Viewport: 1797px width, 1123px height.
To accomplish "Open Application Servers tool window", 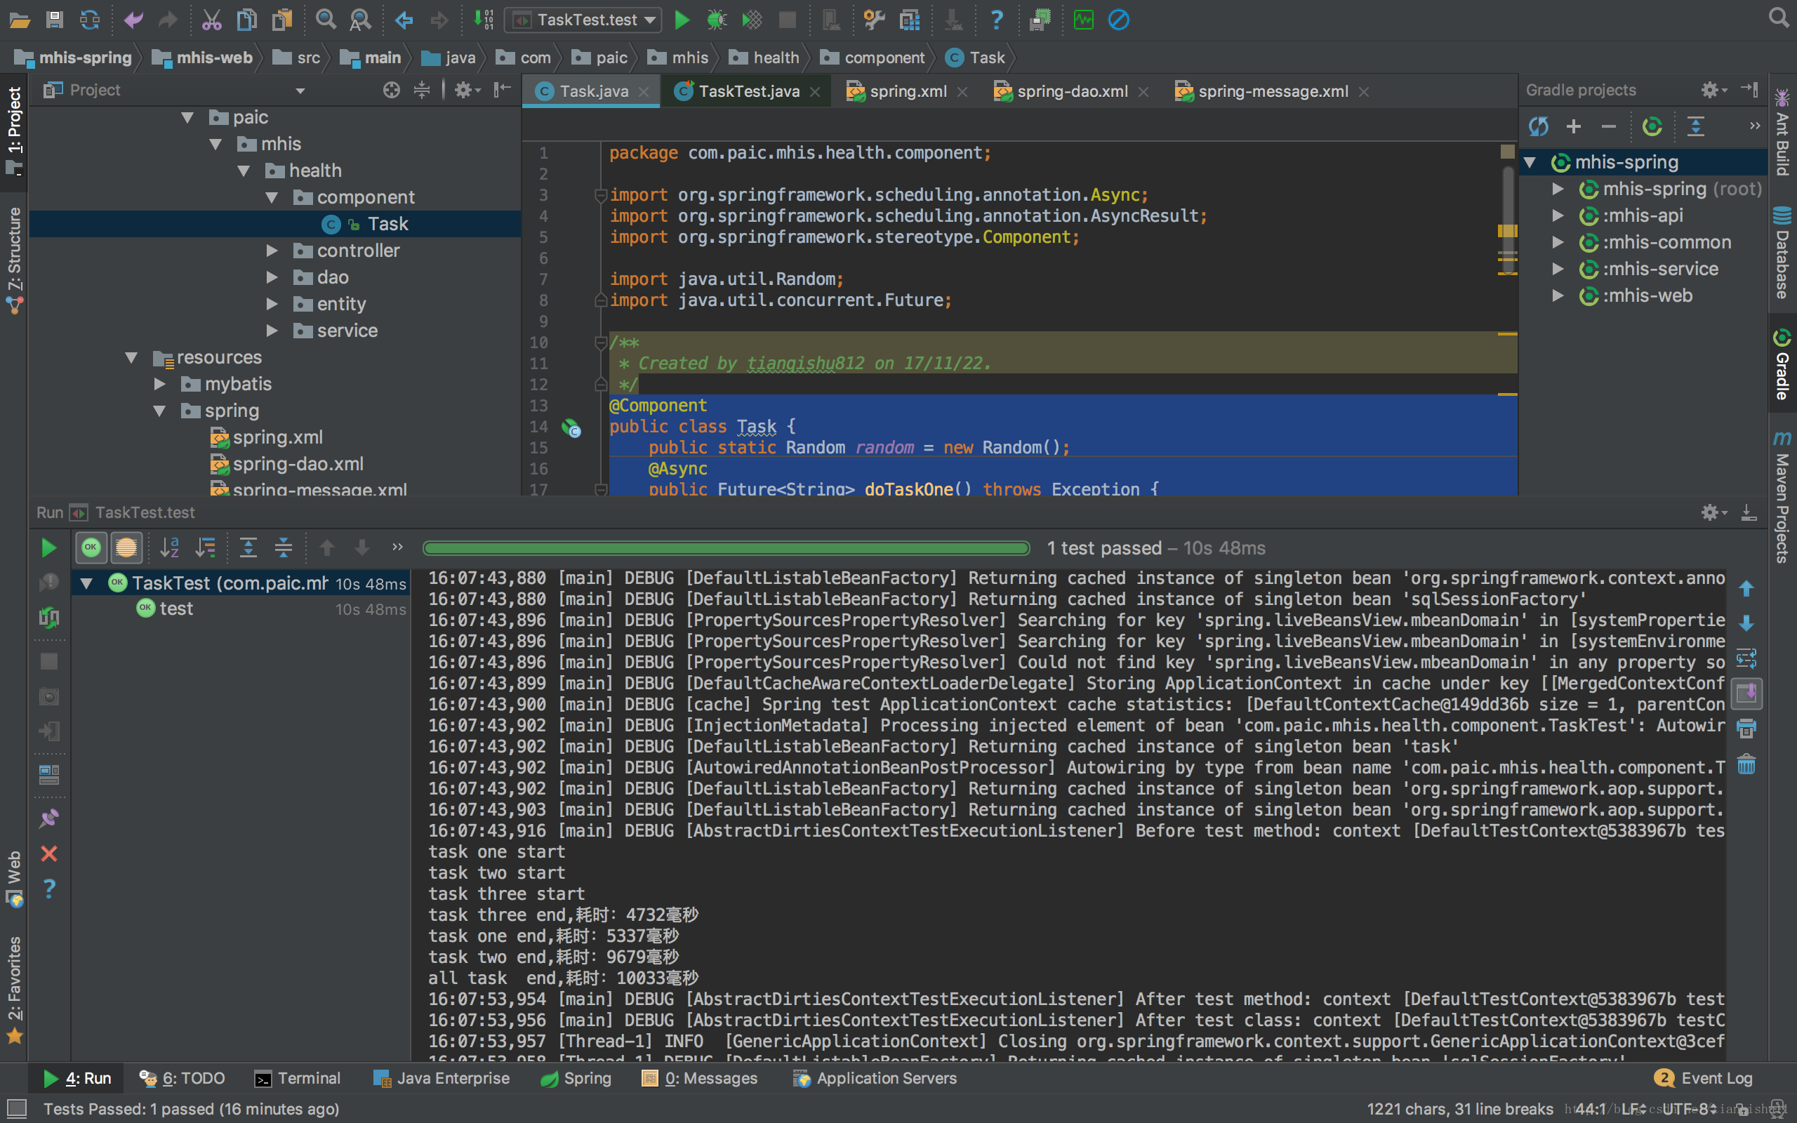I will 875,1079.
